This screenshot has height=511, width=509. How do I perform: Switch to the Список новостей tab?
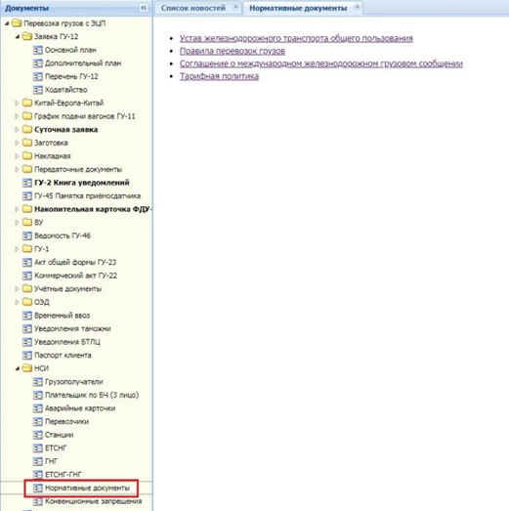click(x=192, y=8)
